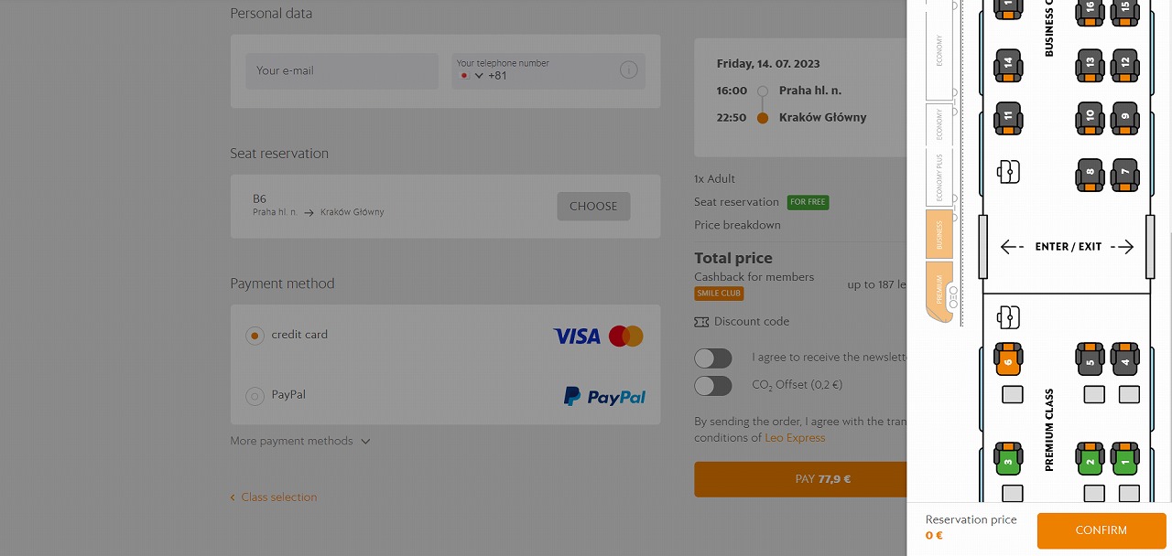Confirm the seat reservation
This screenshot has width=1172, height=556.
click(1101, 530)
